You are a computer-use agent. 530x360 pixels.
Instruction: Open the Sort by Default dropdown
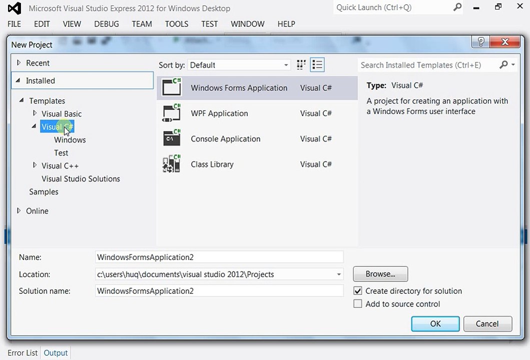coord(239,65)
